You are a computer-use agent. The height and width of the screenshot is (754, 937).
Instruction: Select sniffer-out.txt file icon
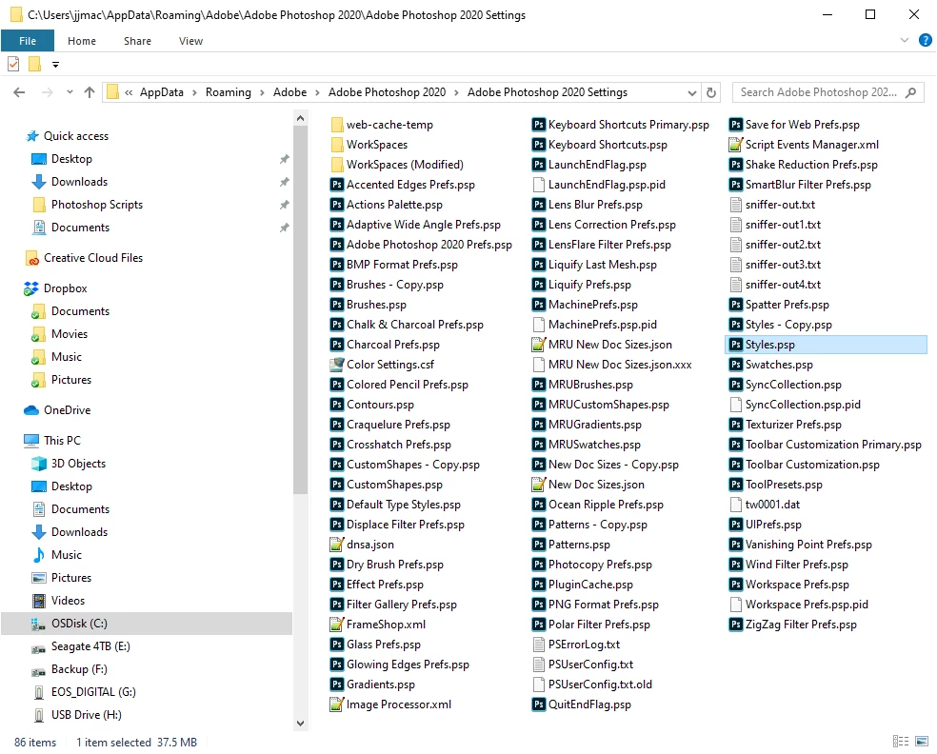click(x=736, y=205)
